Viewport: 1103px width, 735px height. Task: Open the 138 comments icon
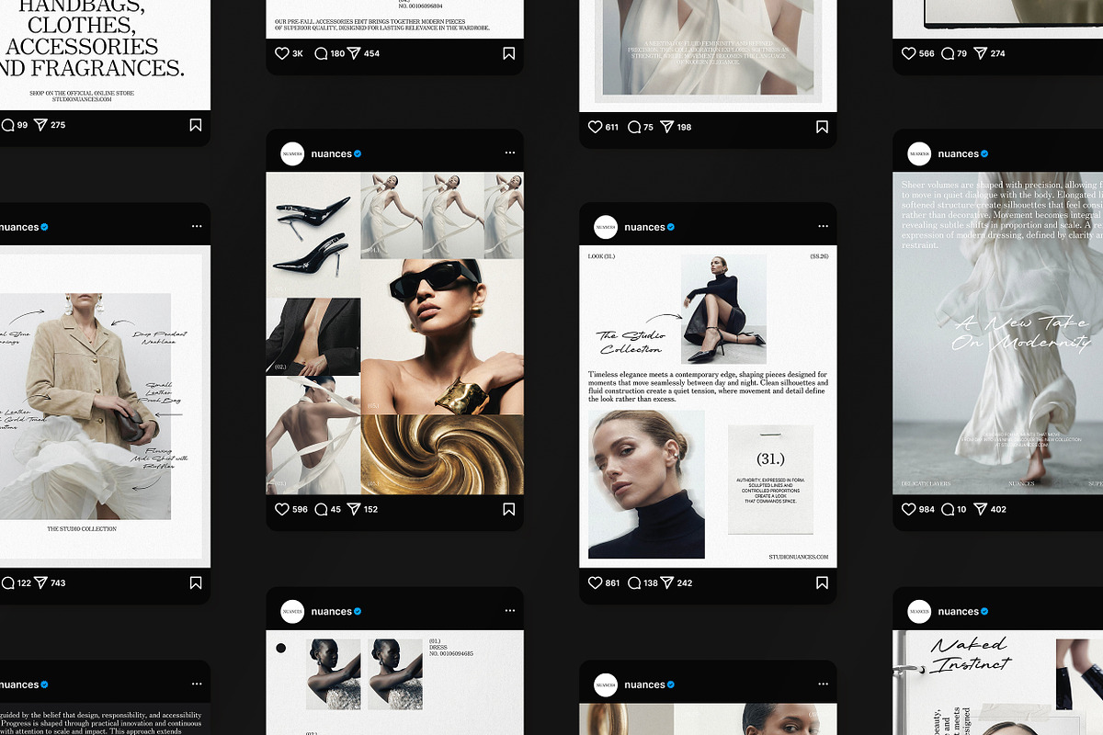point(634,582)
